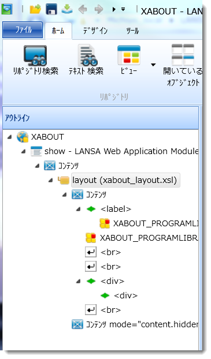Collapse the XABOUT root tree node
Screen dimensions: 211x359
tap(9, 137)
